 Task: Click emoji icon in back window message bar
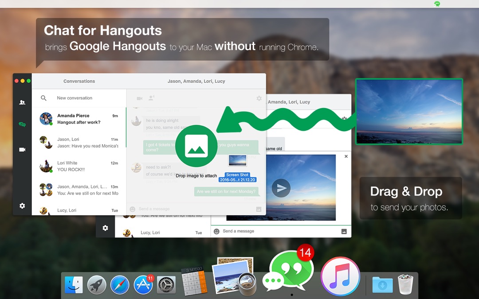(216, 231)
